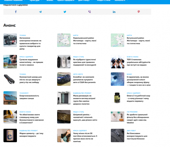170x147 pixels.
Task: Read the GrandCar авто зі США article
Action: point(84,80)
